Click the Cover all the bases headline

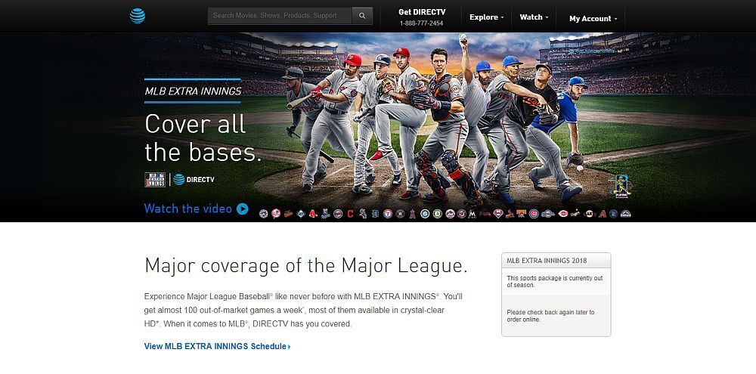pos(203,138)
